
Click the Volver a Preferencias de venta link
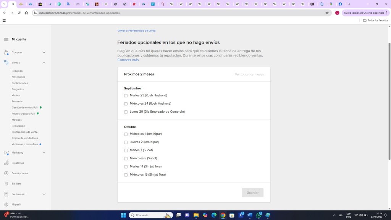(136, 31)
